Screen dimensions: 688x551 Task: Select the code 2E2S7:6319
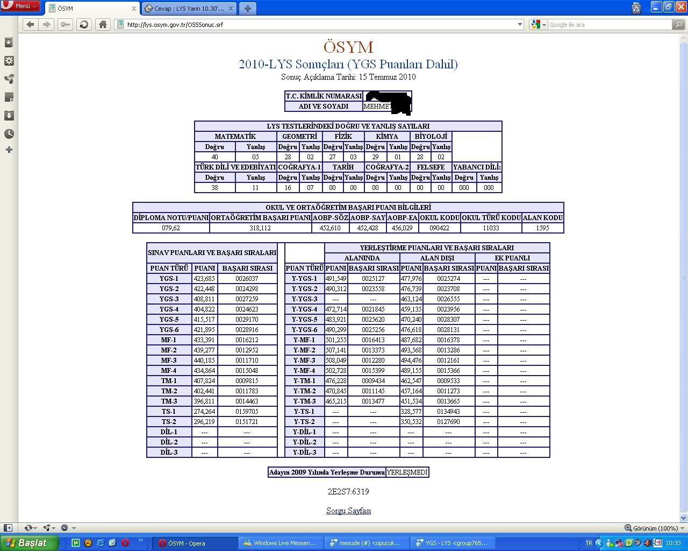pyautogui.click(x=348, y=491)
